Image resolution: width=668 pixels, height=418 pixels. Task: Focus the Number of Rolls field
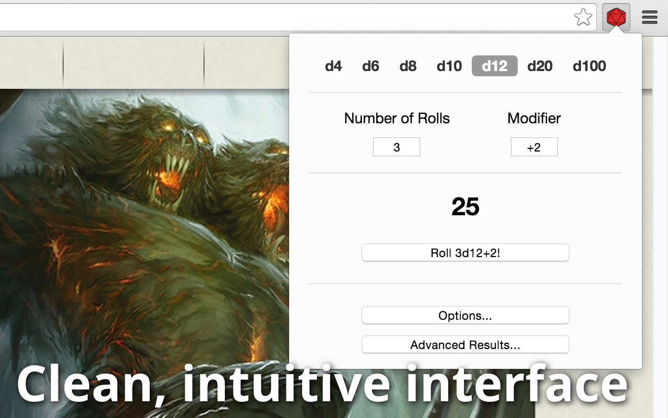(397, 147)
